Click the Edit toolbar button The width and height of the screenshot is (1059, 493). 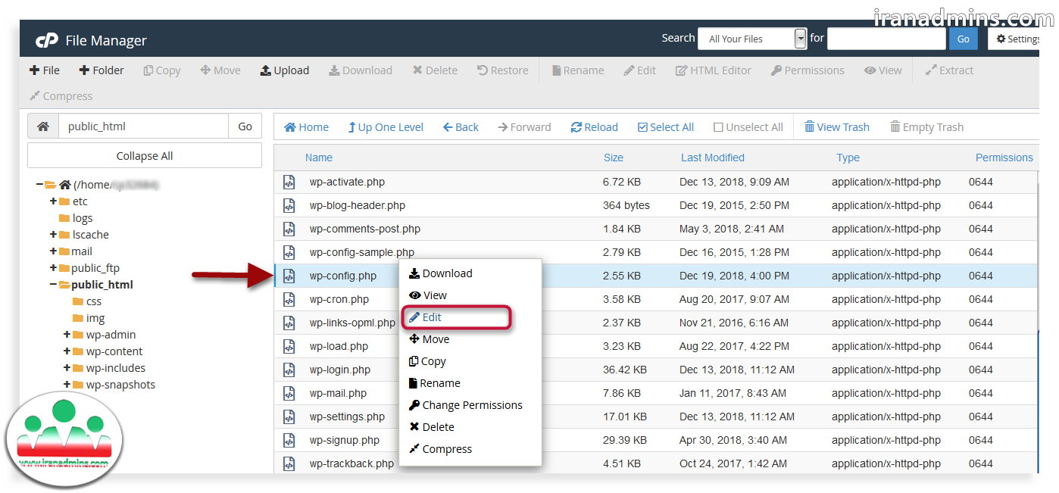(x=640, y=70)
